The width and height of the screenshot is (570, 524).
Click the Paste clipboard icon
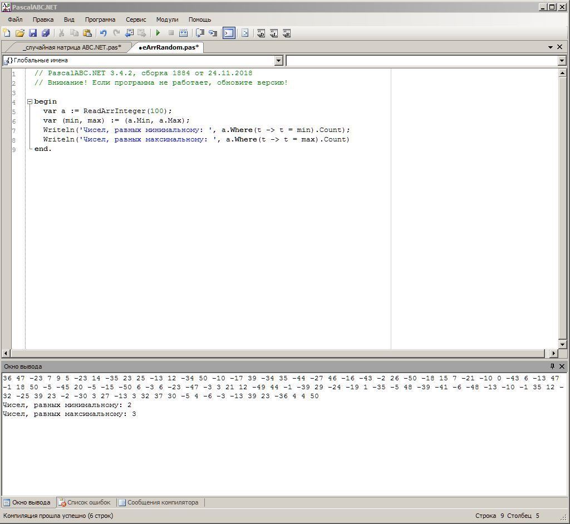[87, 33]
